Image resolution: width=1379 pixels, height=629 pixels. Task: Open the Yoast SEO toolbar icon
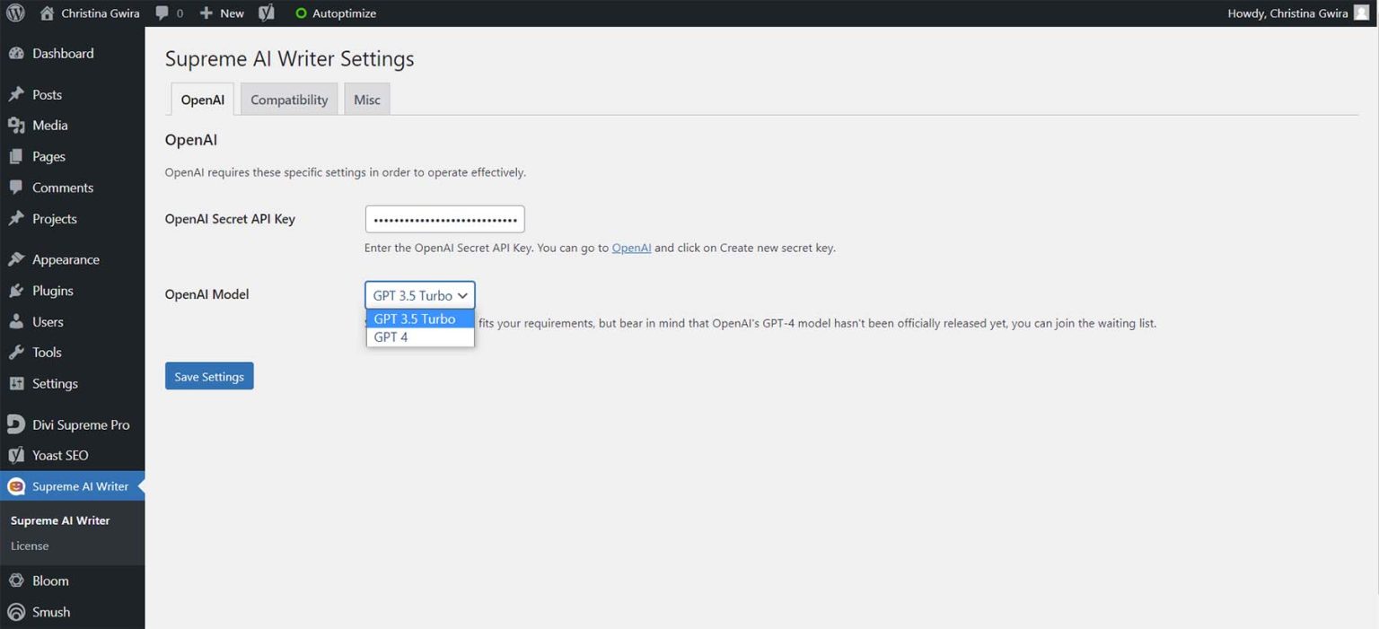tap(267, 13)
